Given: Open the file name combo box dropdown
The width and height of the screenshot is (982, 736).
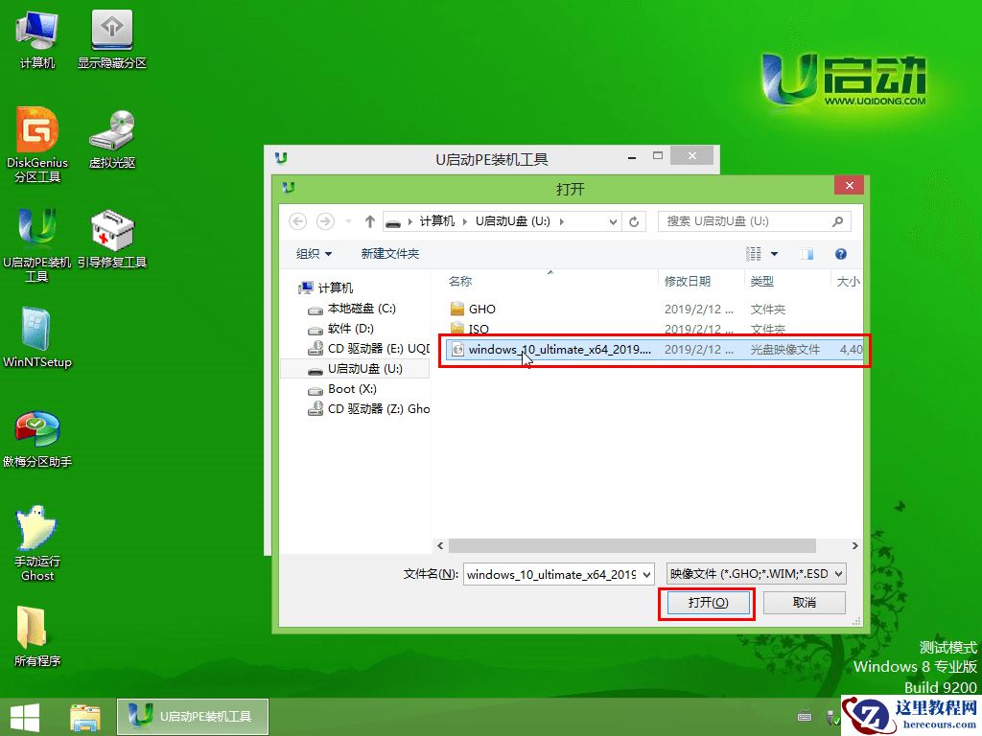Looking at the screenshot, I should tap(648, 573).
